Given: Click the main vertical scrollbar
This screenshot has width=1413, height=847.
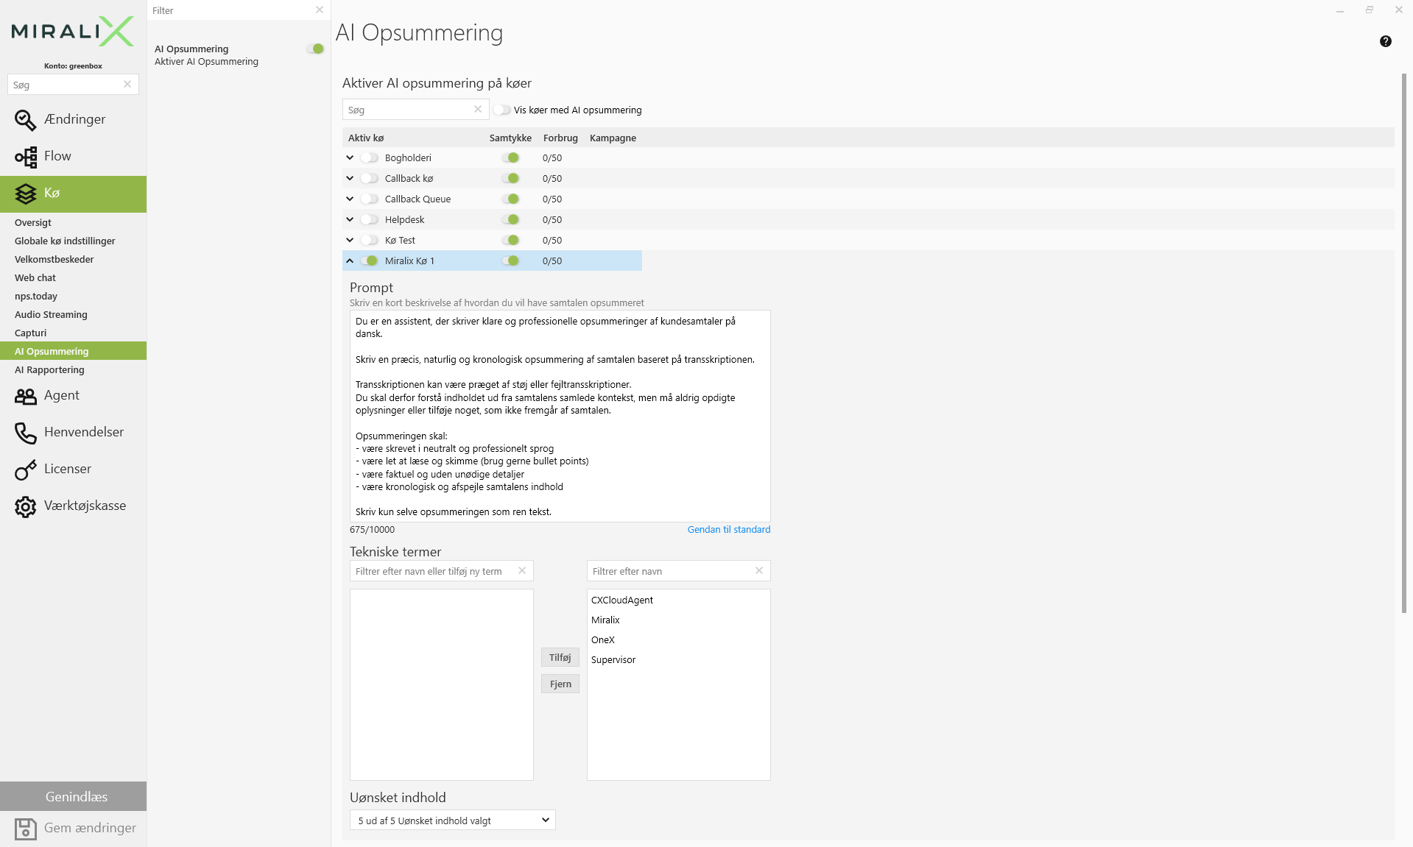Looking at the screenshot, I should tap(1403, 342).
